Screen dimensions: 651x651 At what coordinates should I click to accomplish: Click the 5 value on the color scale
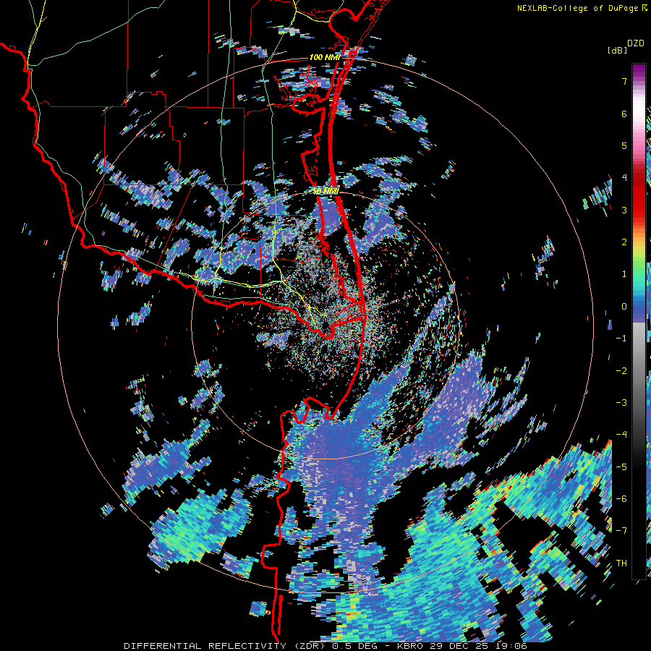(x=624, y=145)
